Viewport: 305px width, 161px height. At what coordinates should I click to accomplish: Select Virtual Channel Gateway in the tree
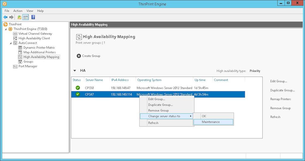tap(35, 34)
